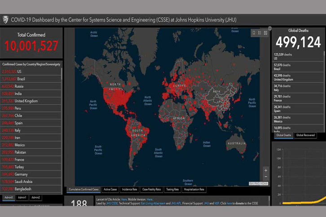Select US in confirmed cases list
The width and height of the screenshot is (326, 217).
31,72
